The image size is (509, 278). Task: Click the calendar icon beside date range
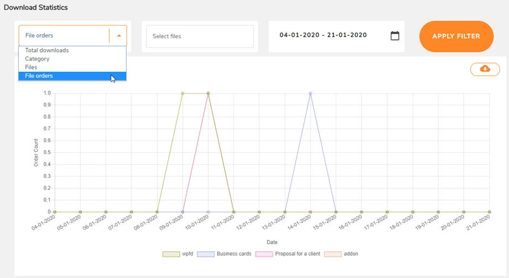(x=394, y=36)
